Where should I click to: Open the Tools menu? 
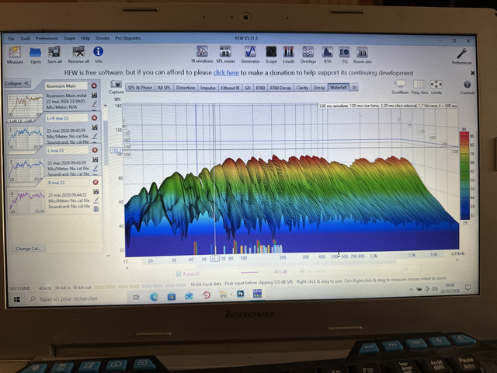point(25,38)
